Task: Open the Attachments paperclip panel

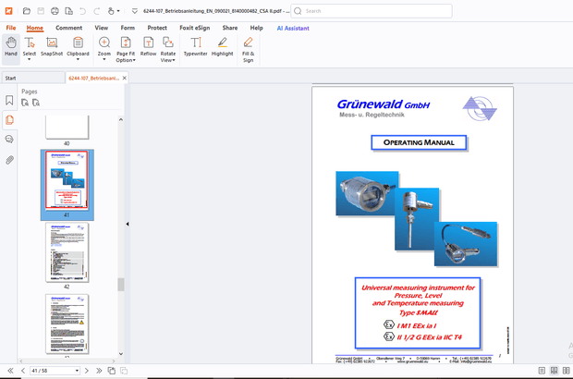Action: pos(9,160)
